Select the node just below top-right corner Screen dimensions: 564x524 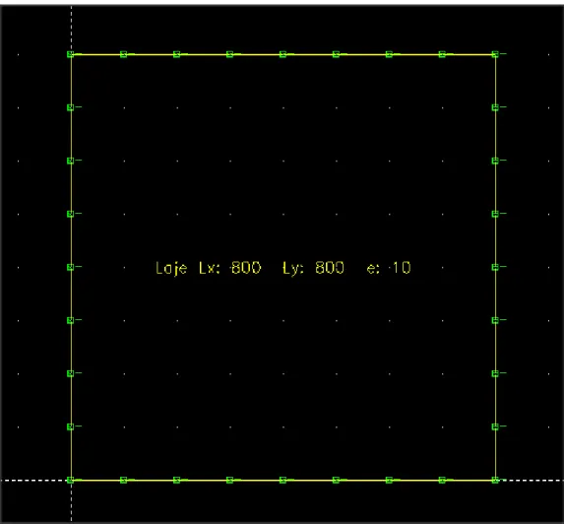pos(495,107)
